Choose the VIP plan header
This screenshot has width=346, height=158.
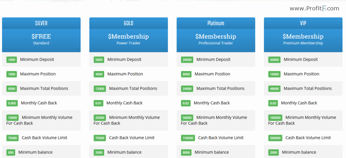[303, 23]
